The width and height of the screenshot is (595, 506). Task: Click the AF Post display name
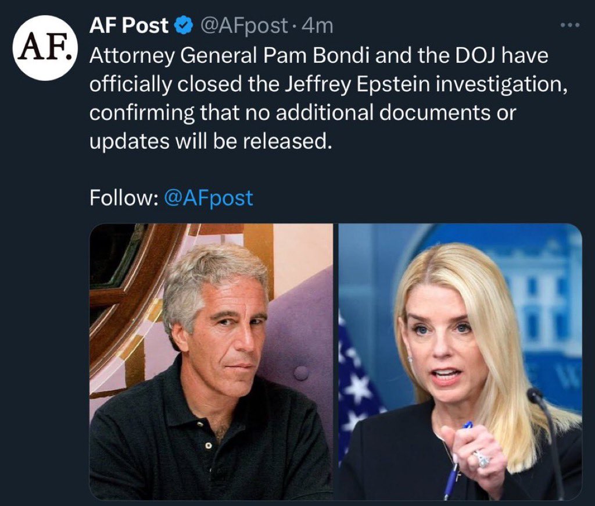[129, 26]
